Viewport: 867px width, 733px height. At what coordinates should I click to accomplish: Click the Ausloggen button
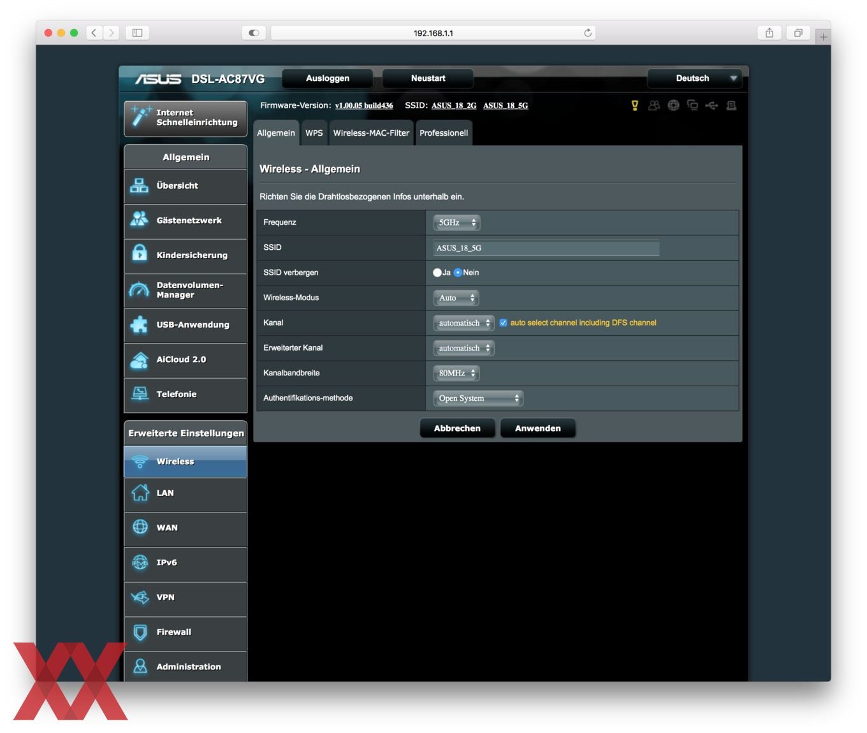(x=328, y=78)
